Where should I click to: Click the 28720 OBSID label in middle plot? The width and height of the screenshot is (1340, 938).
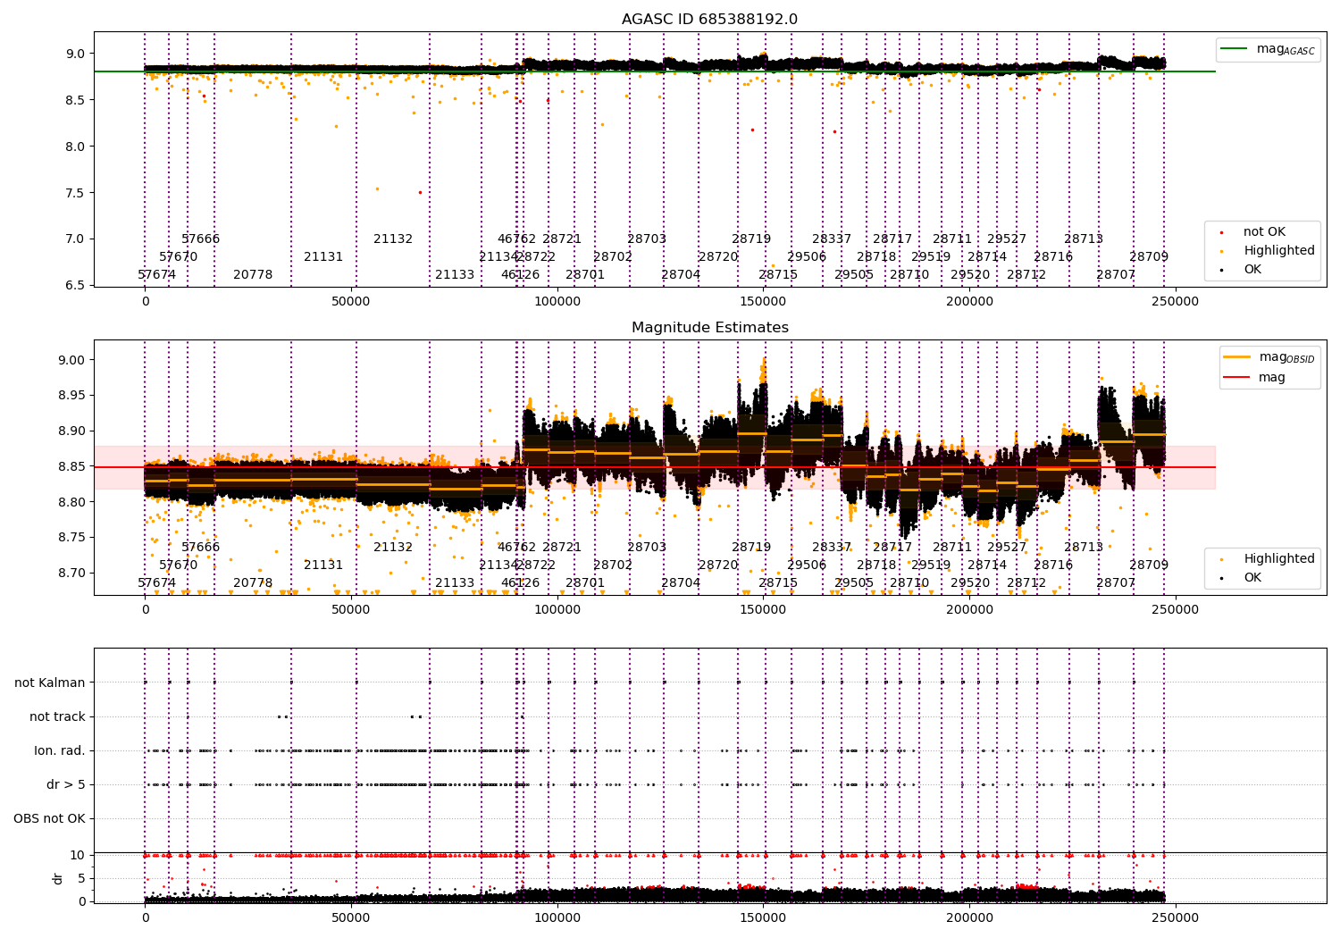click(x=718, y=565)
